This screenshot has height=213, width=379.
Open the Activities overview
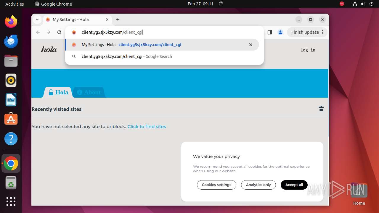[15, 4]
